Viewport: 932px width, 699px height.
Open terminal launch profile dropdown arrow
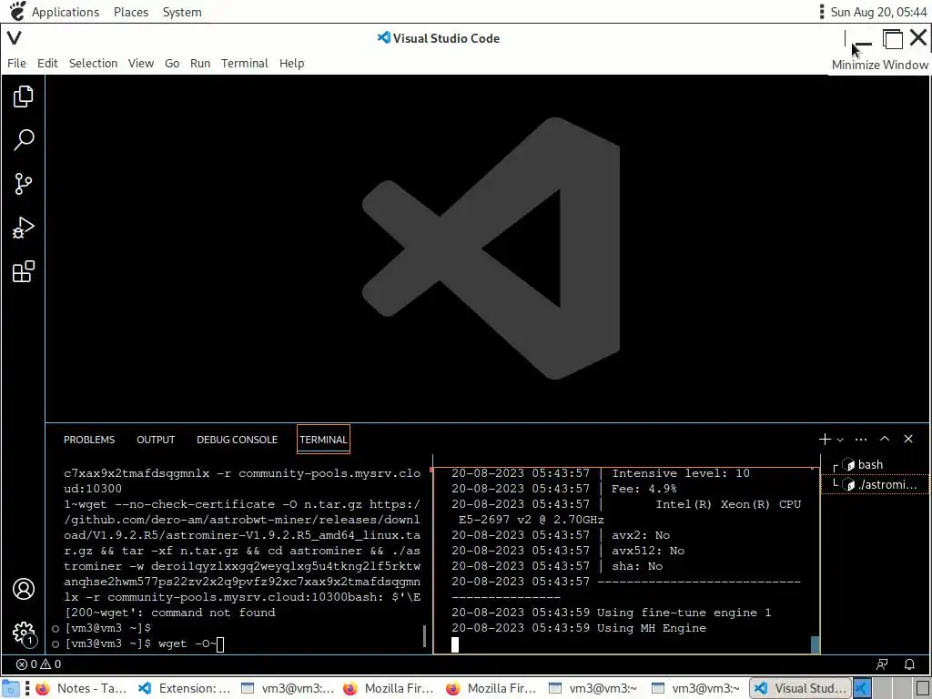pos(840,440)
